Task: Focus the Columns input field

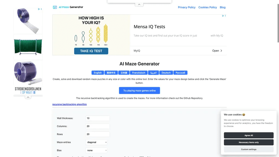Action: [98, 126]
